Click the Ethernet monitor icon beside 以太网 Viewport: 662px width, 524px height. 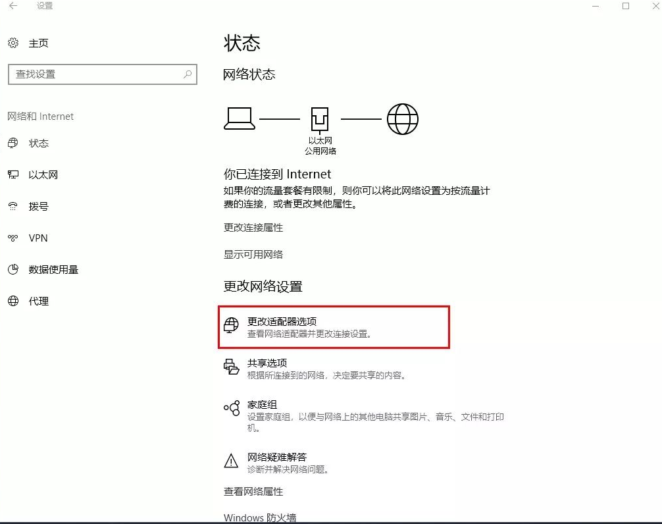pos(13,174)
